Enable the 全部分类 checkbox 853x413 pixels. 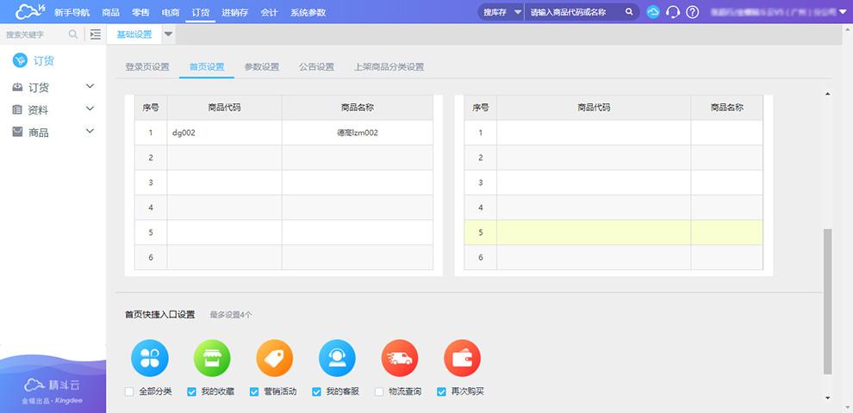[129, 391]
